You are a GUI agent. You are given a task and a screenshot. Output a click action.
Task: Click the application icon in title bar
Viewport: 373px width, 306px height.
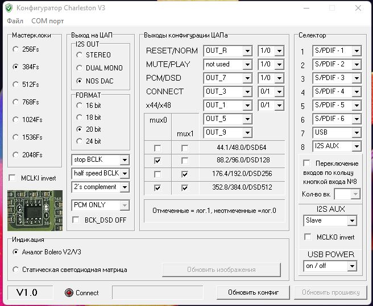[9, 9]
